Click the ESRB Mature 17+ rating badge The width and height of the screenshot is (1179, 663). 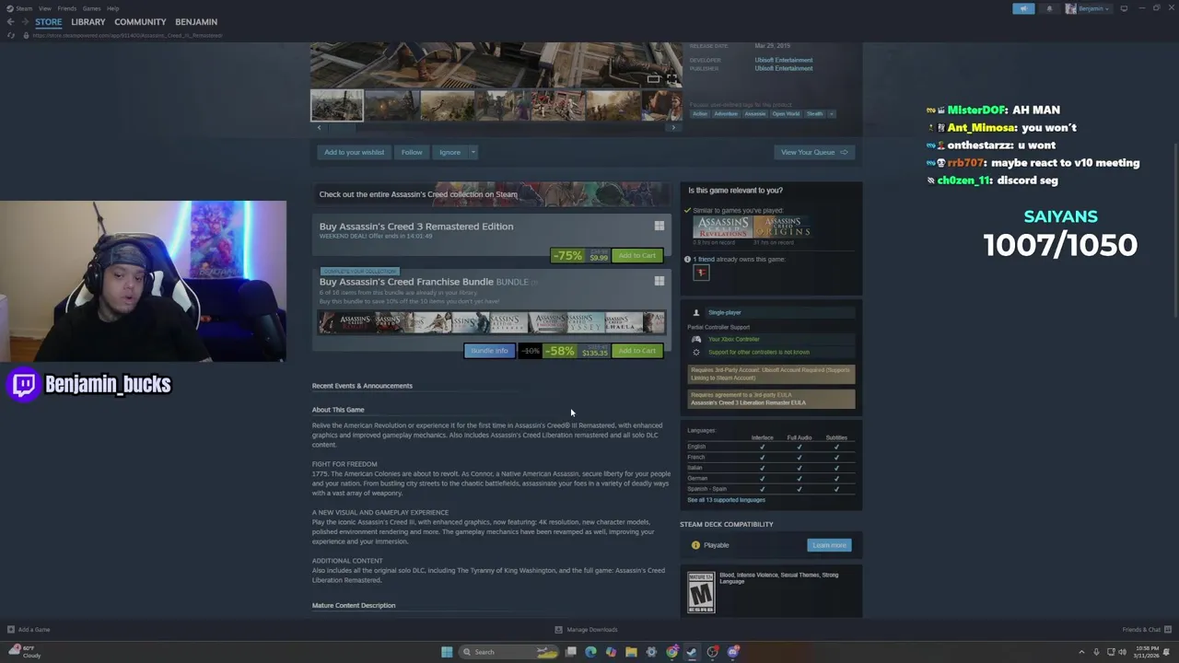(x=701, y=592)
